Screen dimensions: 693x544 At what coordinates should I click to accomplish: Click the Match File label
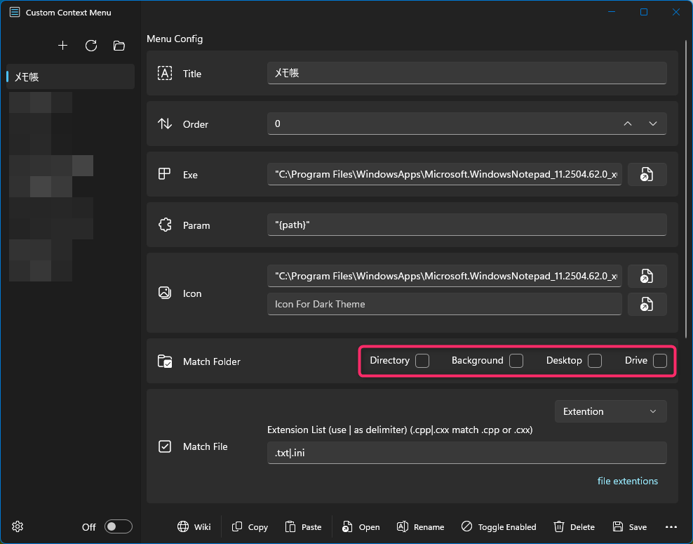[x=205, y=446]
